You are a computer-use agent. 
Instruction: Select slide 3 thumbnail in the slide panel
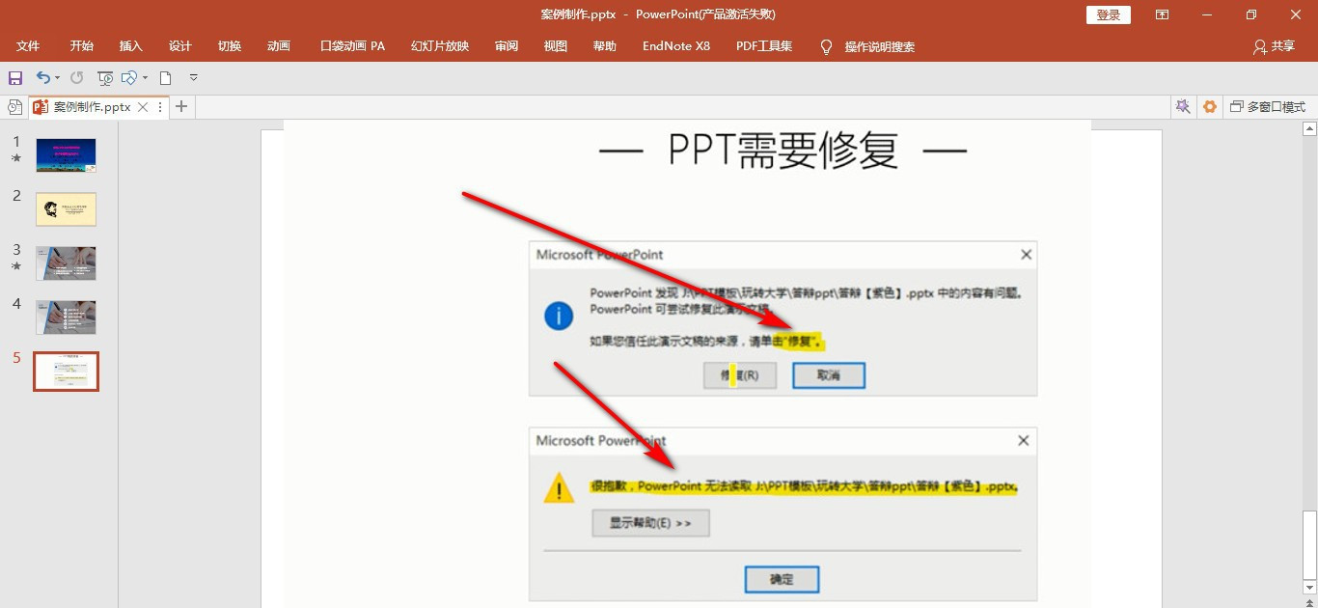tap(66, 263)
